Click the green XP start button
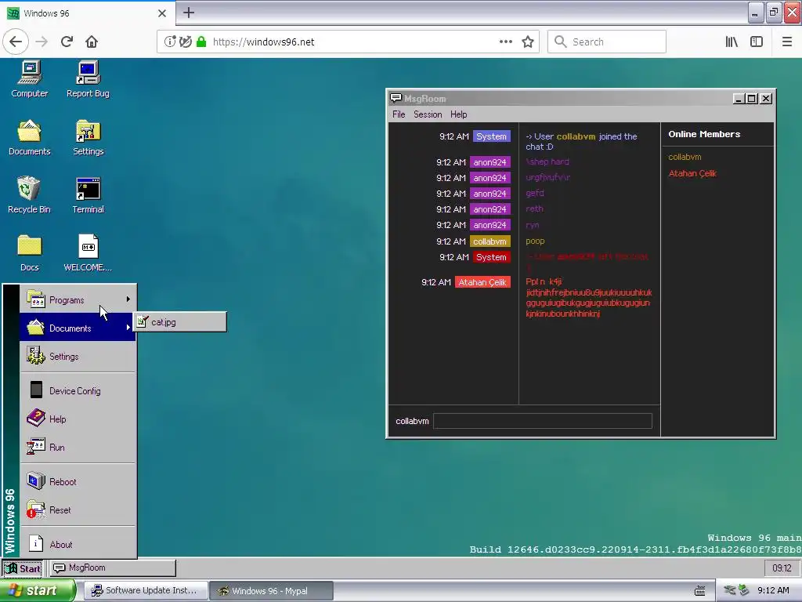The image size is (802, 602). (x=38, y=590)
